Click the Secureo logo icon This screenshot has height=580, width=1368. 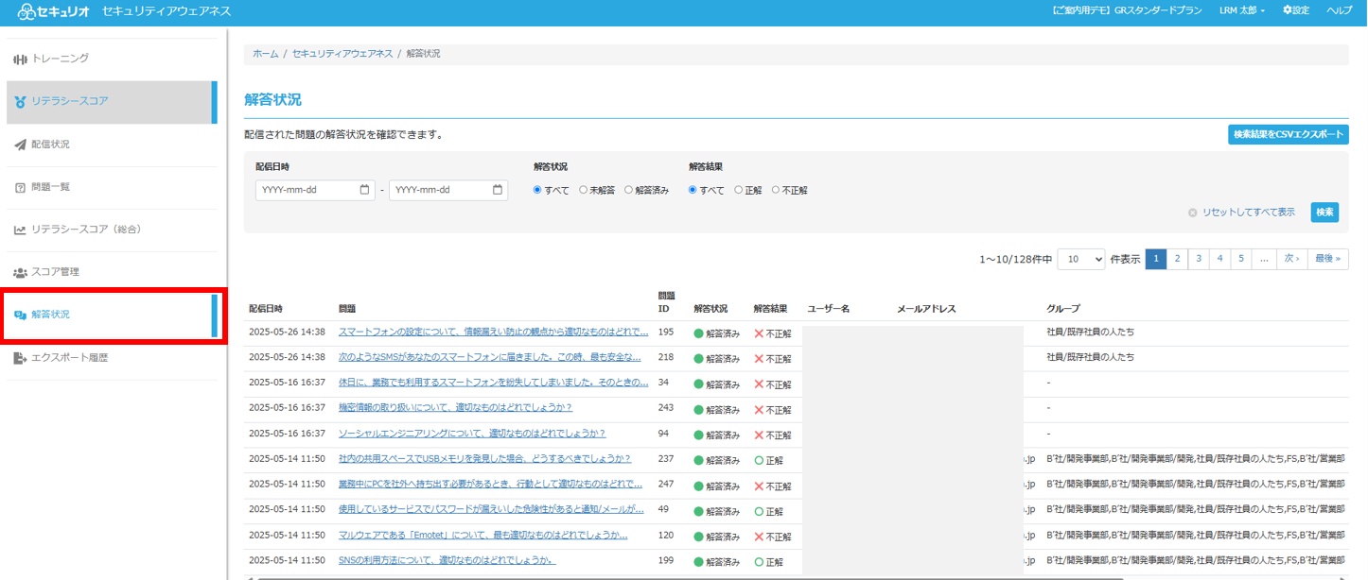click(26, 11)
